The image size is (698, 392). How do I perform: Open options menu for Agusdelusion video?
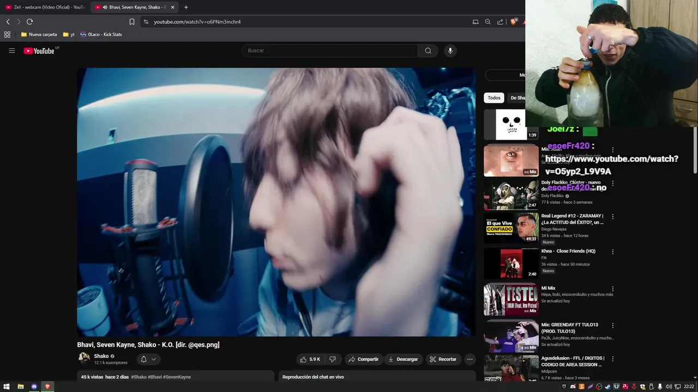pos(612,359)
